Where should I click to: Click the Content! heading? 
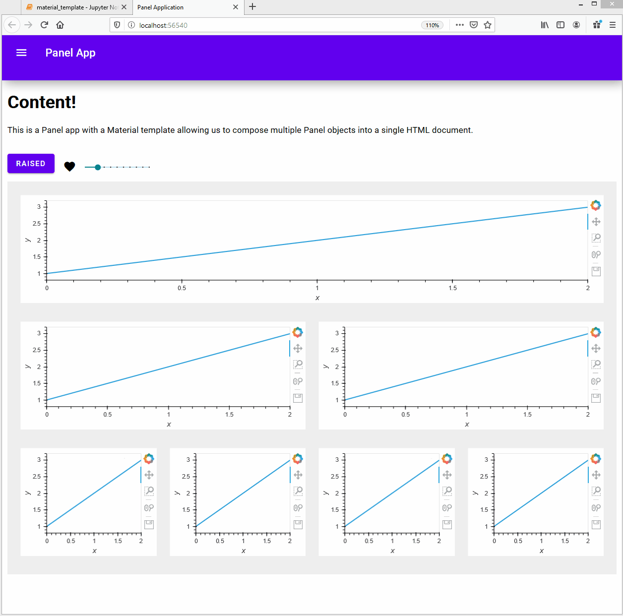click(x=42, y=102)
